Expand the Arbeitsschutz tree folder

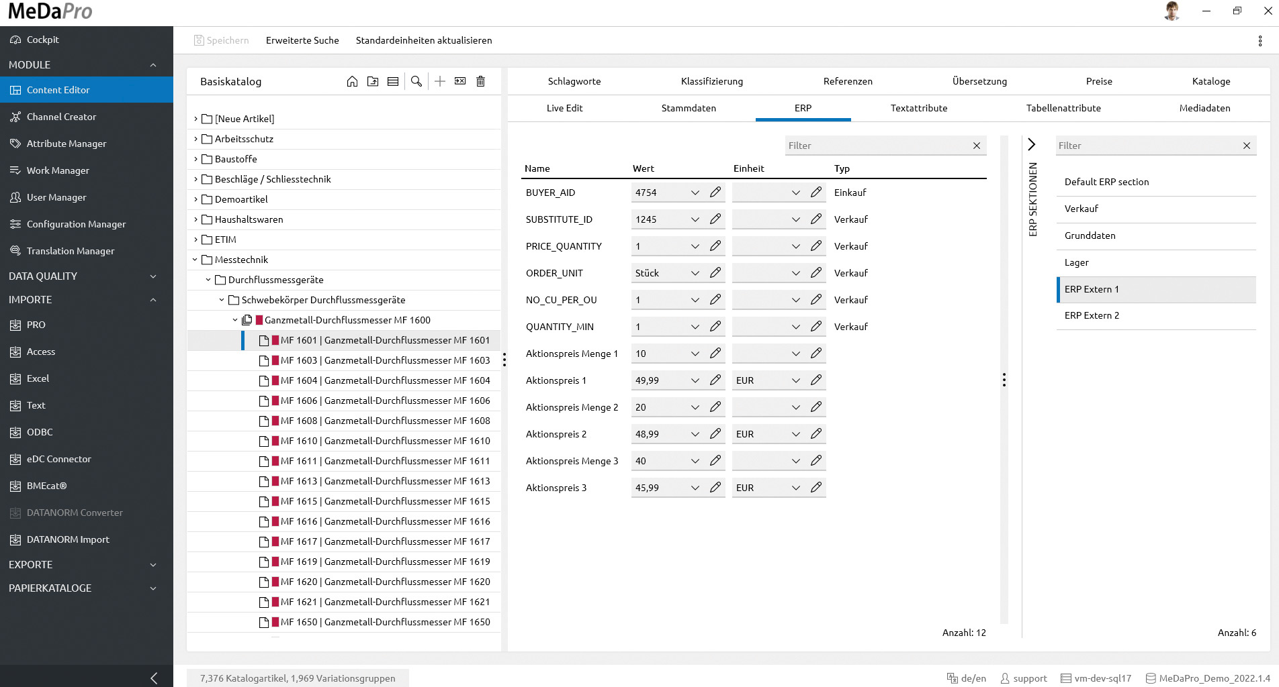(x=195, y=139)
